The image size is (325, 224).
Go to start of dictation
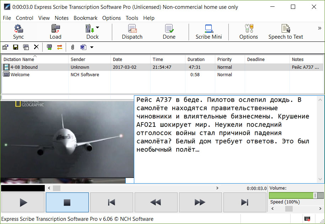pyautogui.click(x=112, y=202)
